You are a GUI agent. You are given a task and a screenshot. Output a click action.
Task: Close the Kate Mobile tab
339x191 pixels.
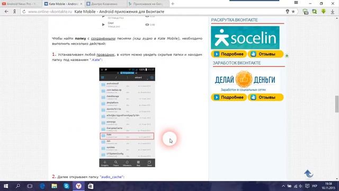[x=81, y=4]
